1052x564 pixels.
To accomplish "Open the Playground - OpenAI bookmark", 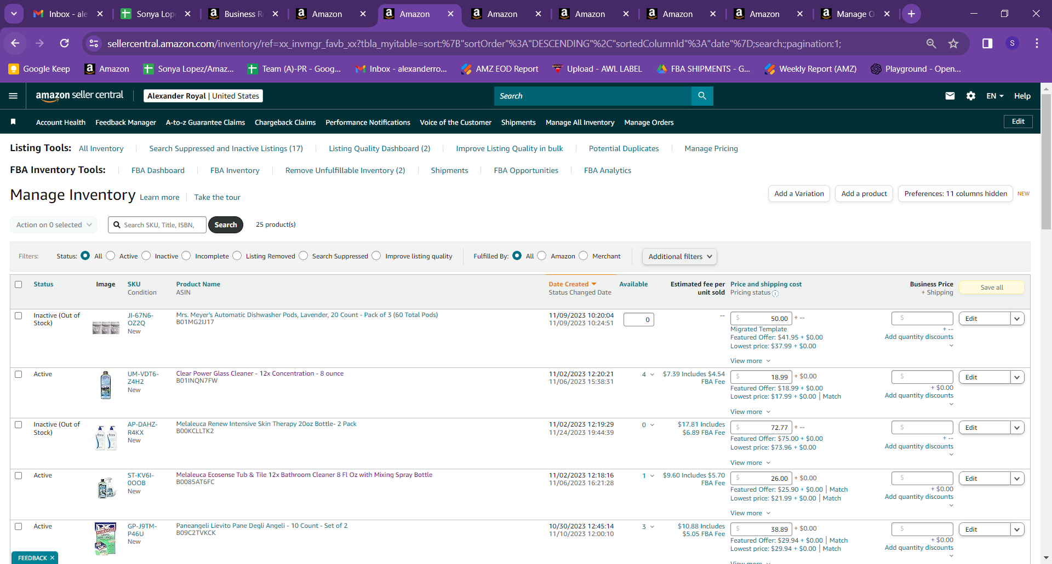I will point(916,68).
